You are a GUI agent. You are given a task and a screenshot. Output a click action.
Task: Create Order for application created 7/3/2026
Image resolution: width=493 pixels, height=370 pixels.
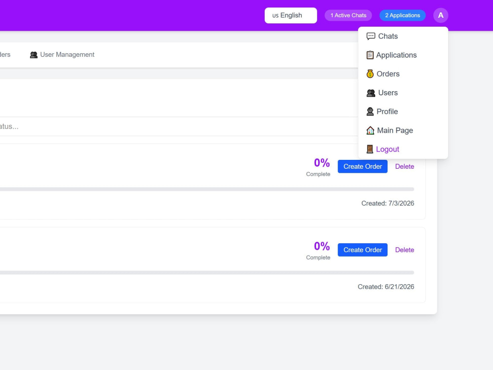362,166
